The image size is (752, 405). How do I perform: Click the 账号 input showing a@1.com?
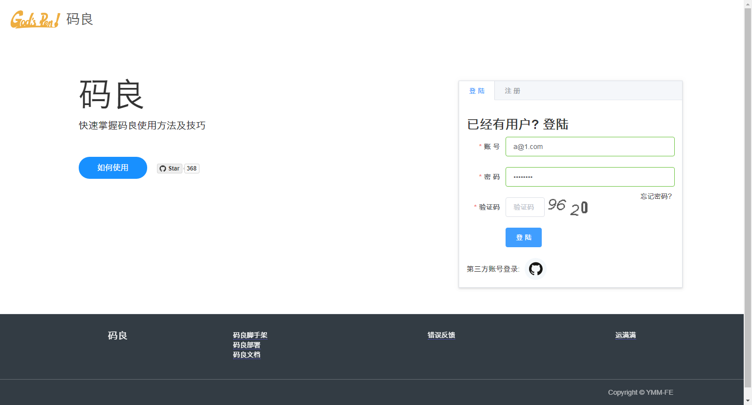tap(590, 146)
